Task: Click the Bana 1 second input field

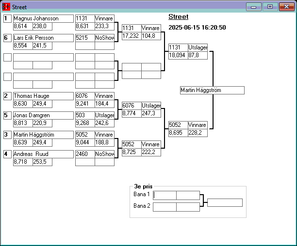Action: coord(188,195)
